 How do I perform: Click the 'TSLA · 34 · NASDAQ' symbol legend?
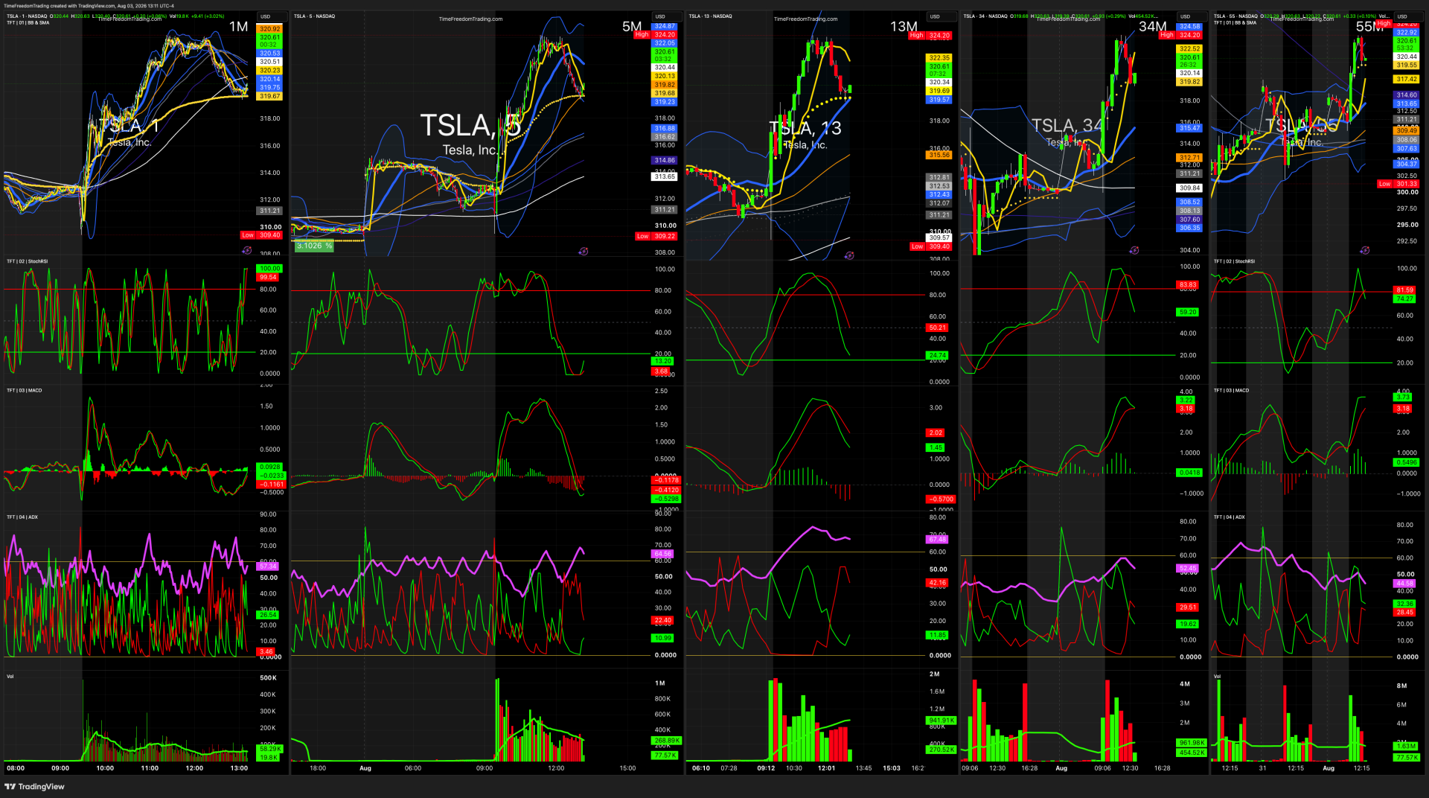[x=985, y=16]
